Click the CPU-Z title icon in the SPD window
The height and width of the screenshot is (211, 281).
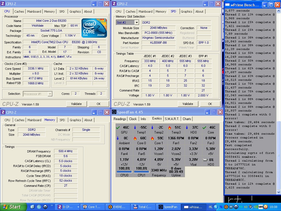(x=114, y=4)
